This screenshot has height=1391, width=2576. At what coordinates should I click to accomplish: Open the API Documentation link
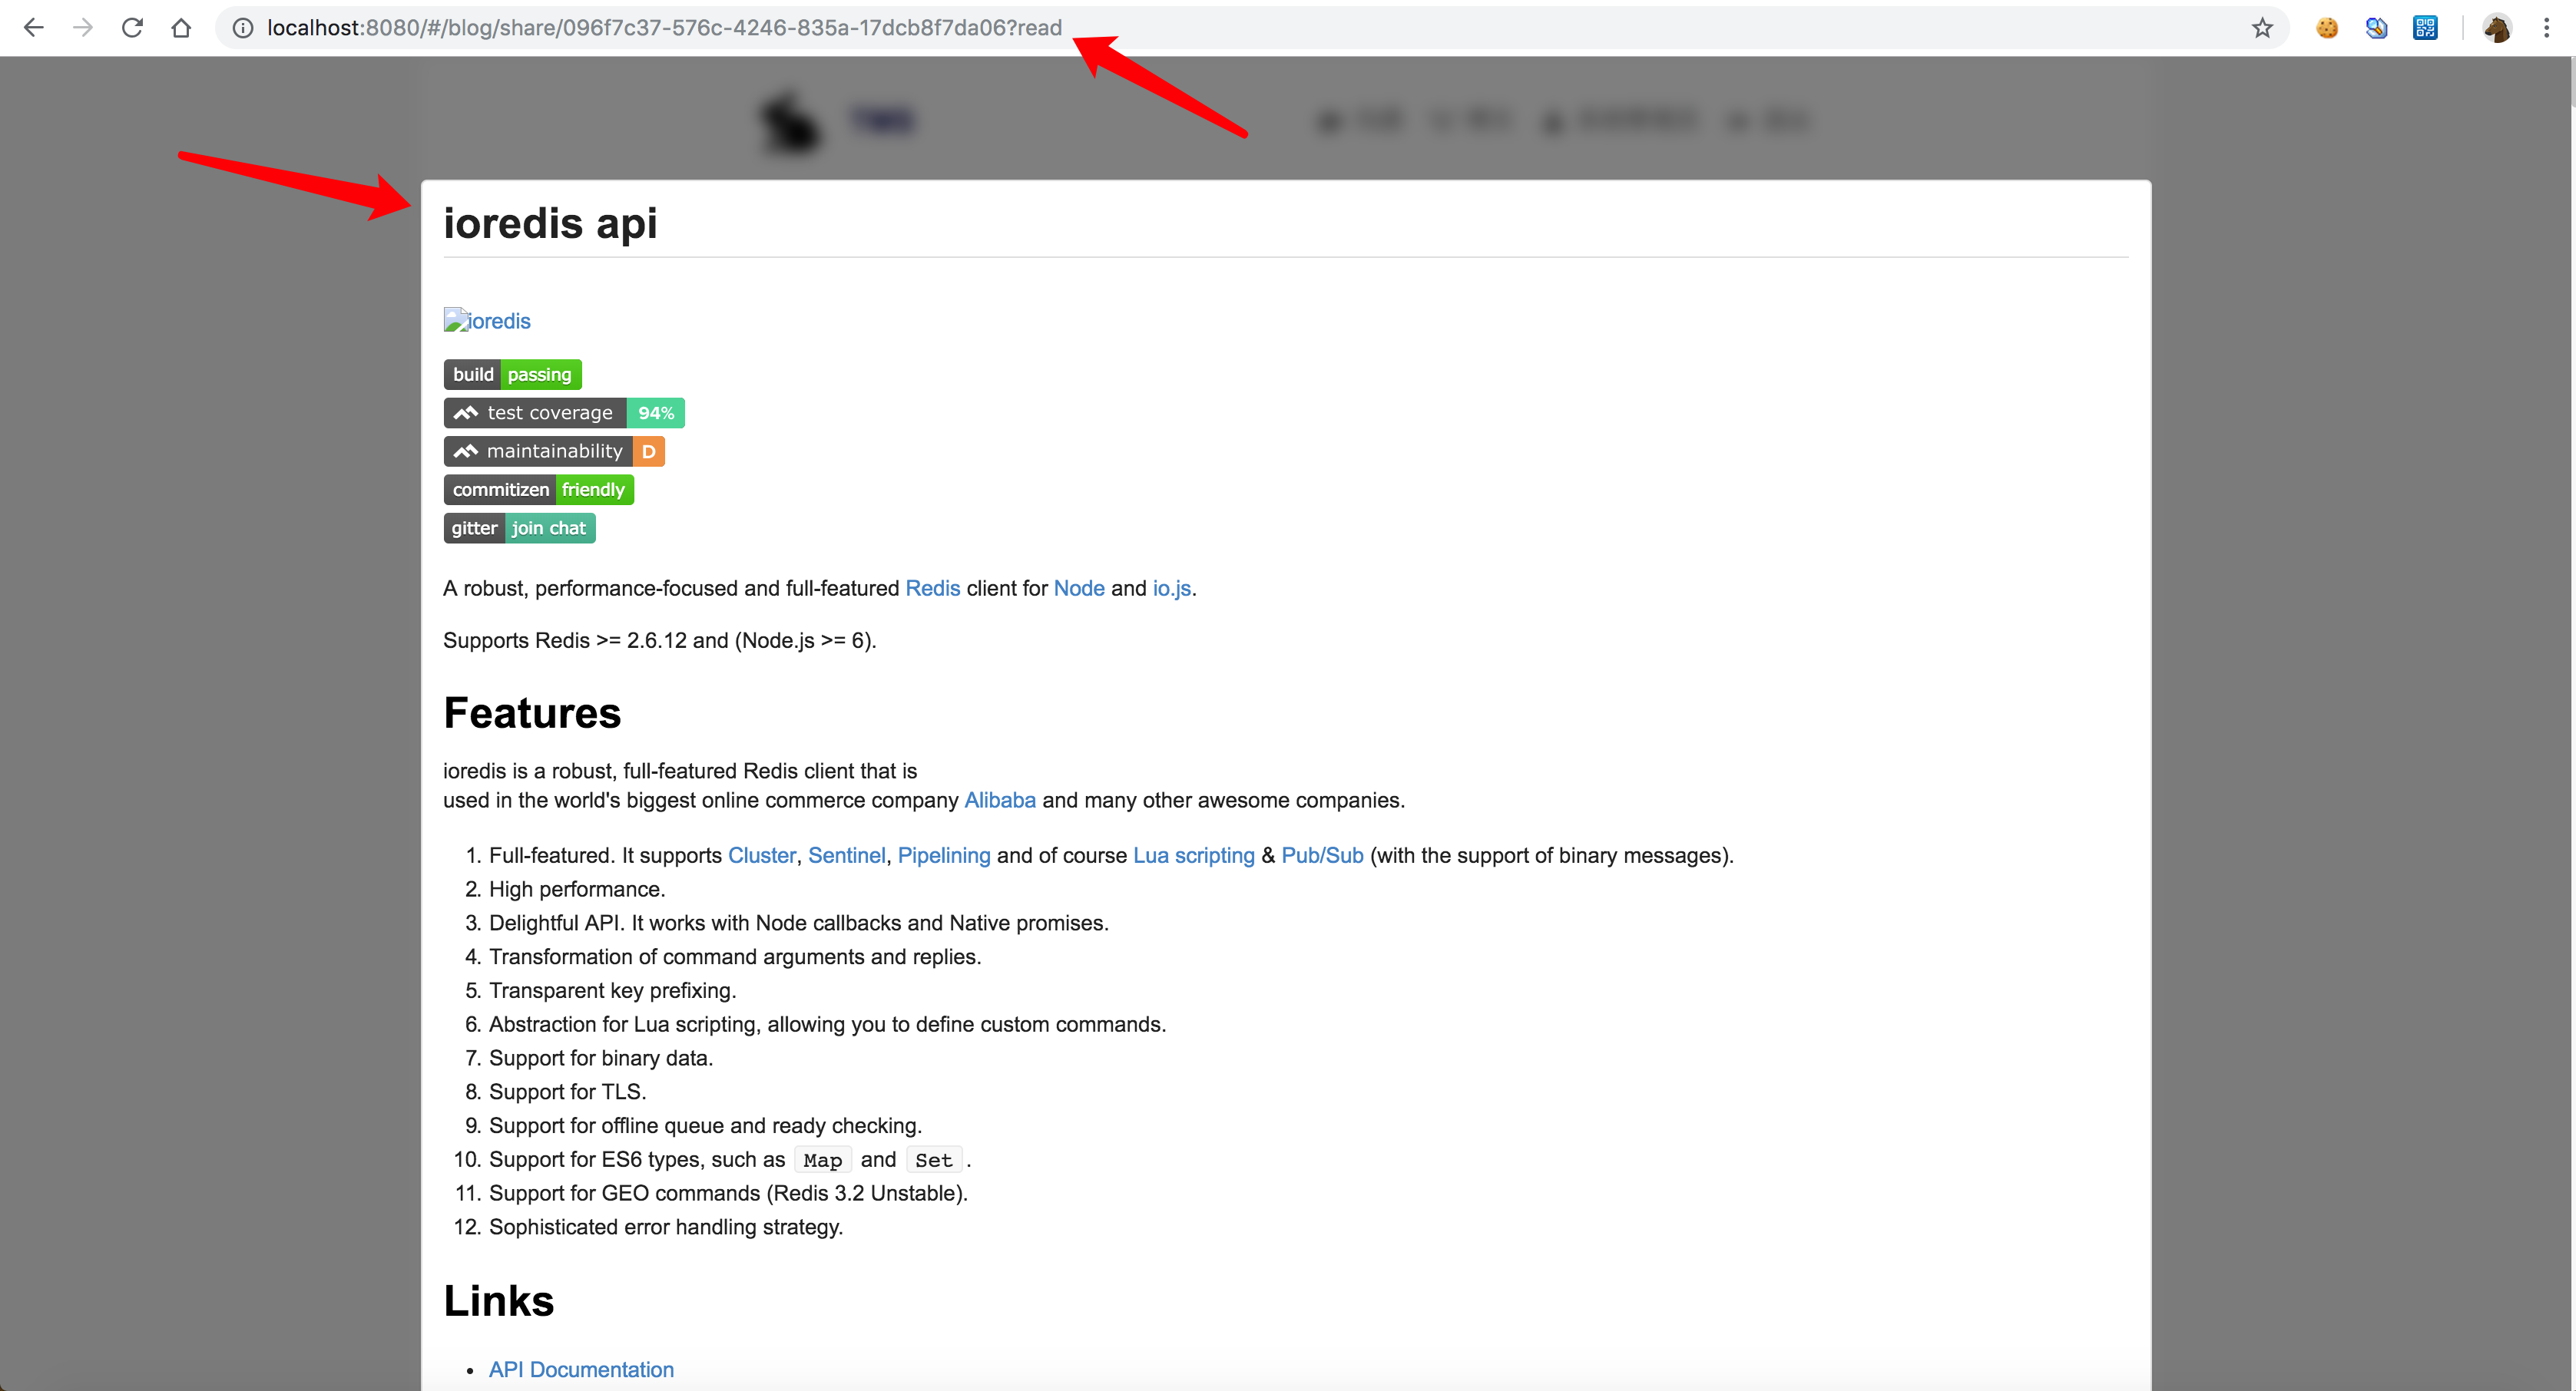pyautogui.click(x=581, y=1370)
